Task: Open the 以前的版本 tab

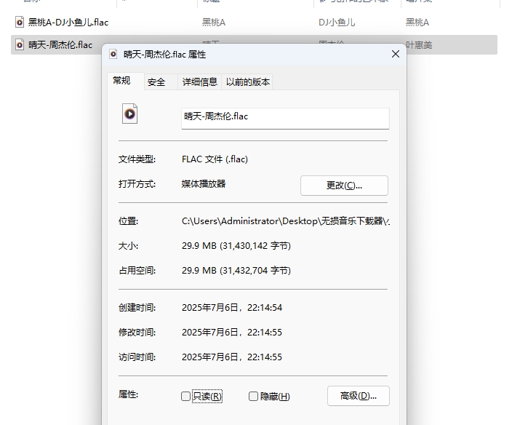Action: click(247, 82)
